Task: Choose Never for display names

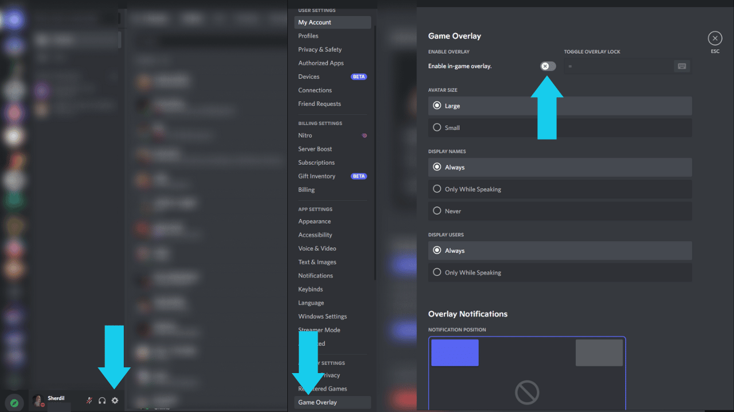Action: point(560,211)
